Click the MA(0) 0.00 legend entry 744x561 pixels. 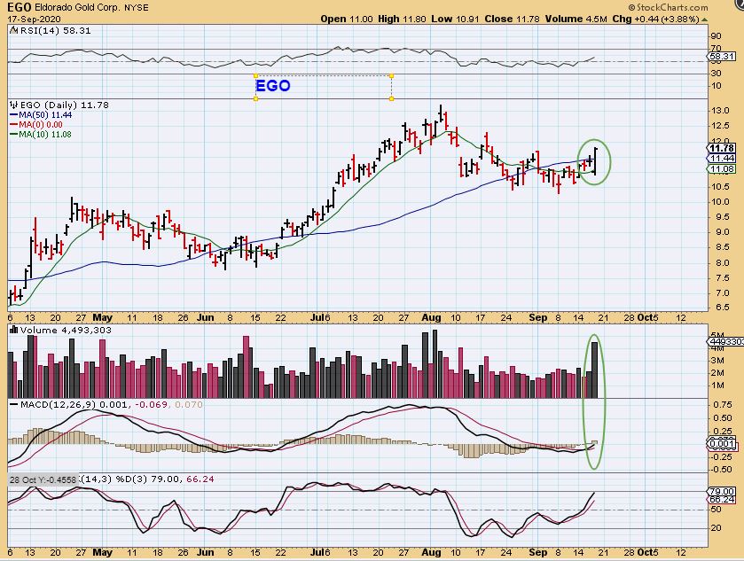pyautogui.click(x=36, y=125)
